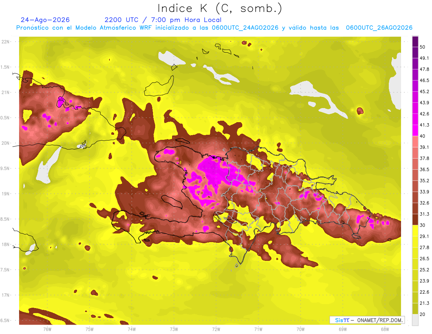432x334 pixels.
Task: Click the legend value "36.5"
Action: (x=425, y=169)
